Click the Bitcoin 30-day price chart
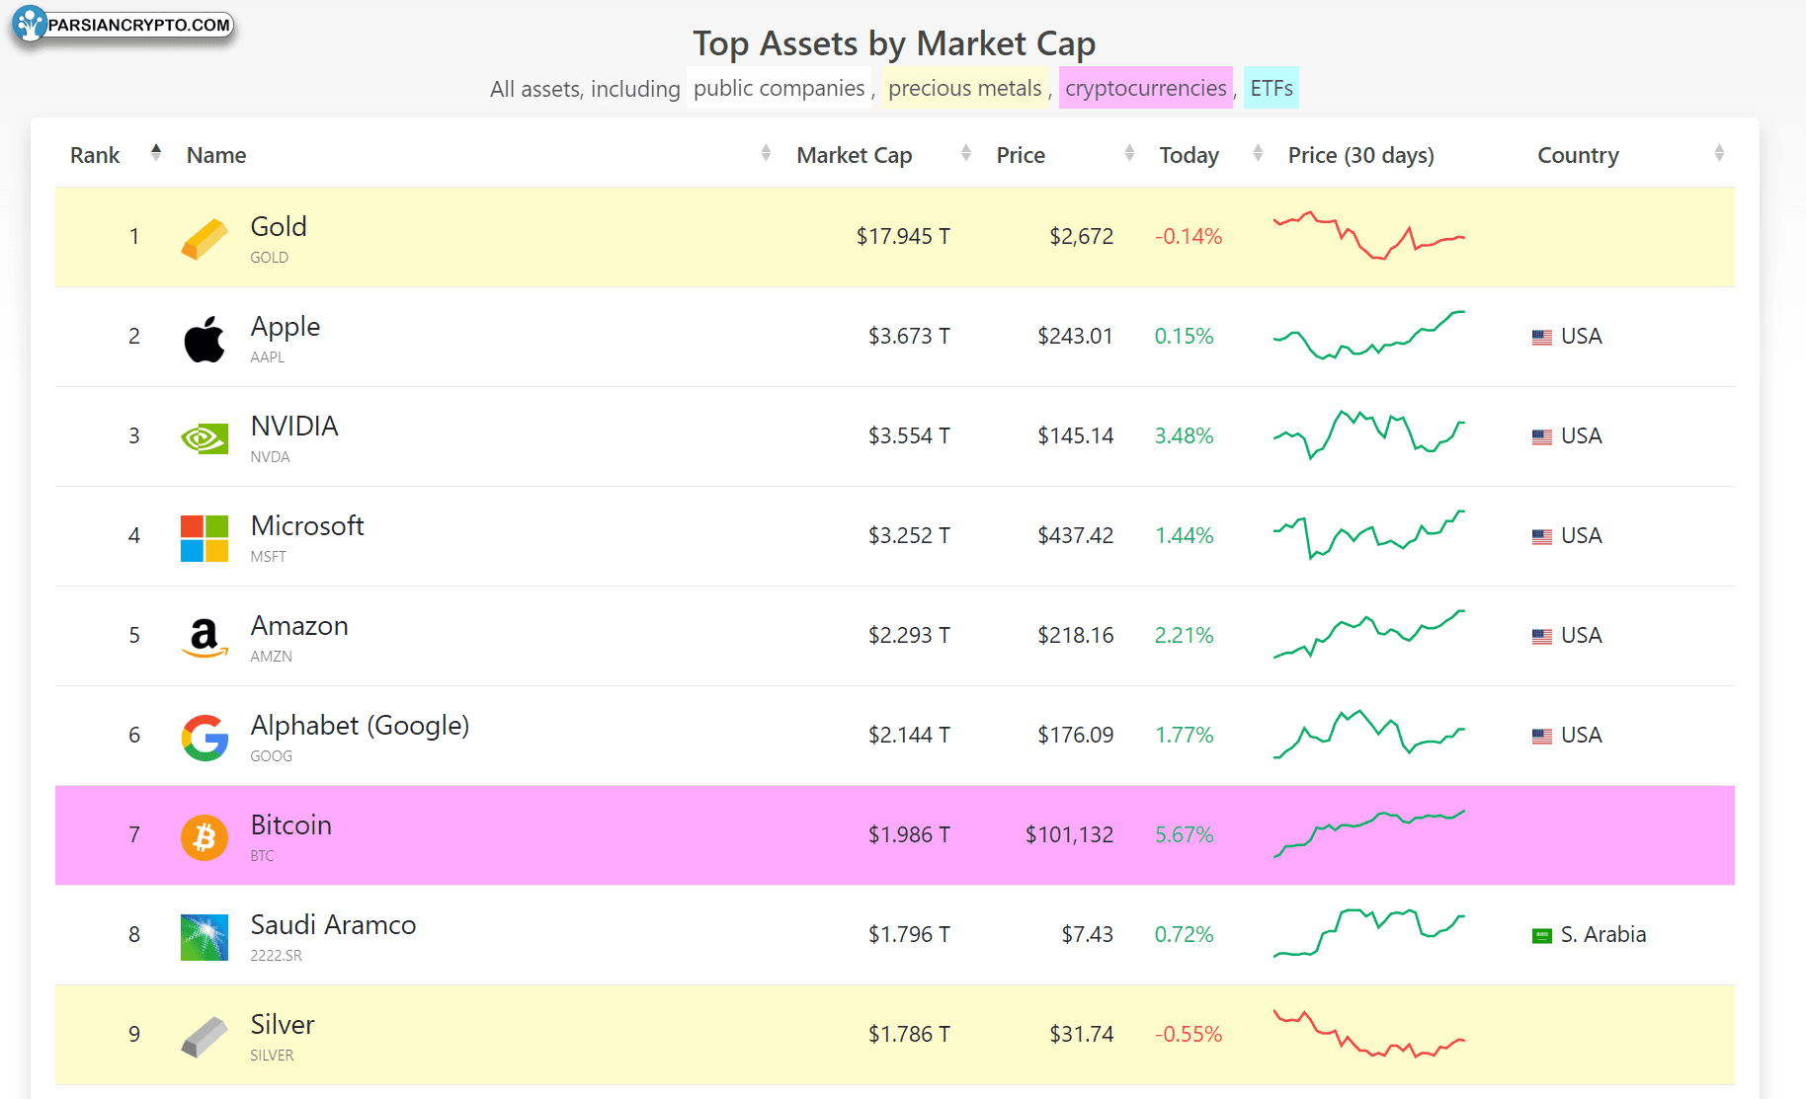Screen dimensions: 1806x1099 tap(1369, 833)
